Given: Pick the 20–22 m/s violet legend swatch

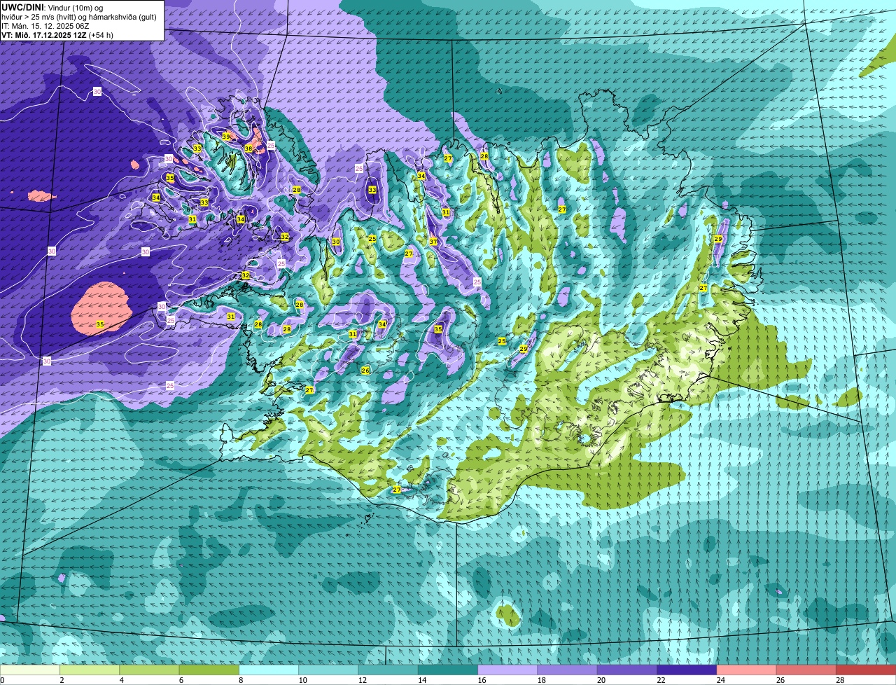Looking at the screenshot, I should point(627,670).
